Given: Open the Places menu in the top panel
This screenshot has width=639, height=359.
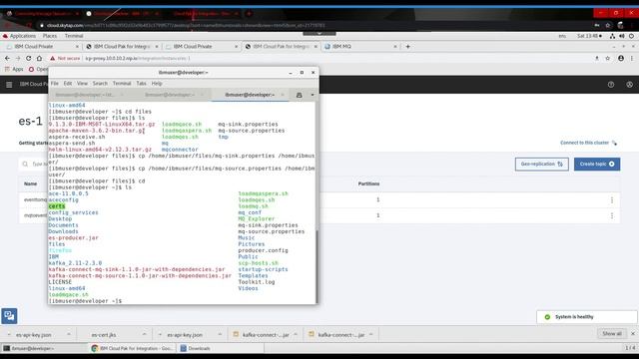Looking at the screenshot, I should click(50, 36).
